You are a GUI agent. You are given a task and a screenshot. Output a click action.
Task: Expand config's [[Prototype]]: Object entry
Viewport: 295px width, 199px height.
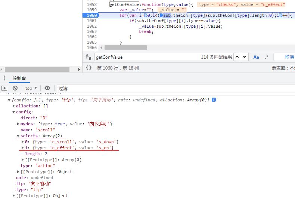[x=18, y=172]
